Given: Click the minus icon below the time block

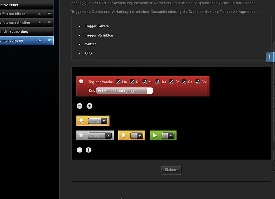Looking at the screenshot, I should tap(79, 106).
